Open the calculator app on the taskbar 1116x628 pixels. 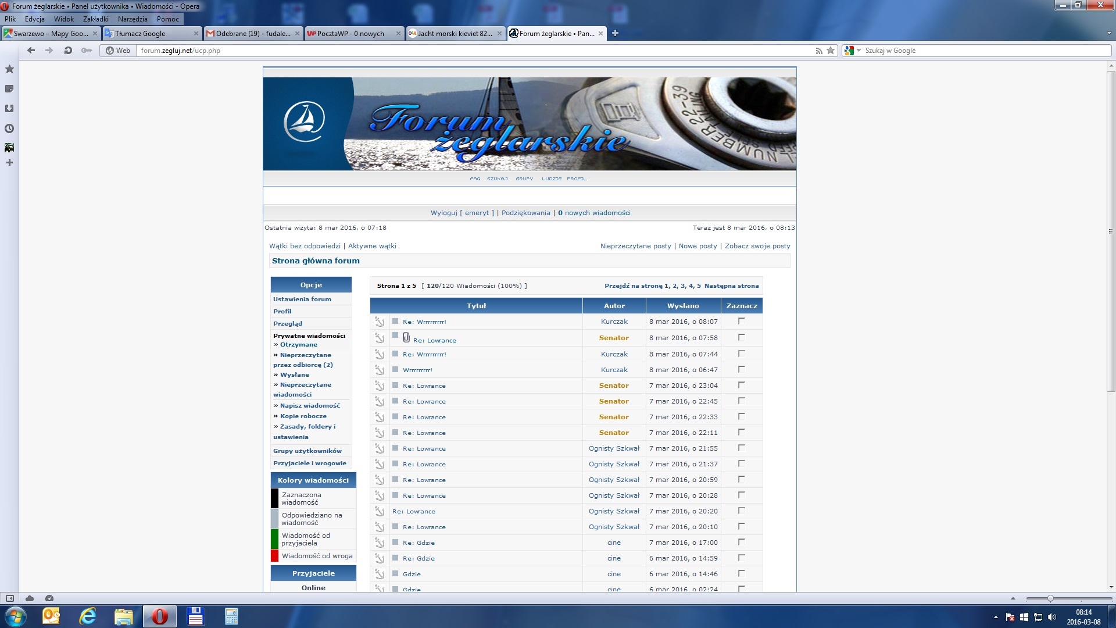point(231,616)
